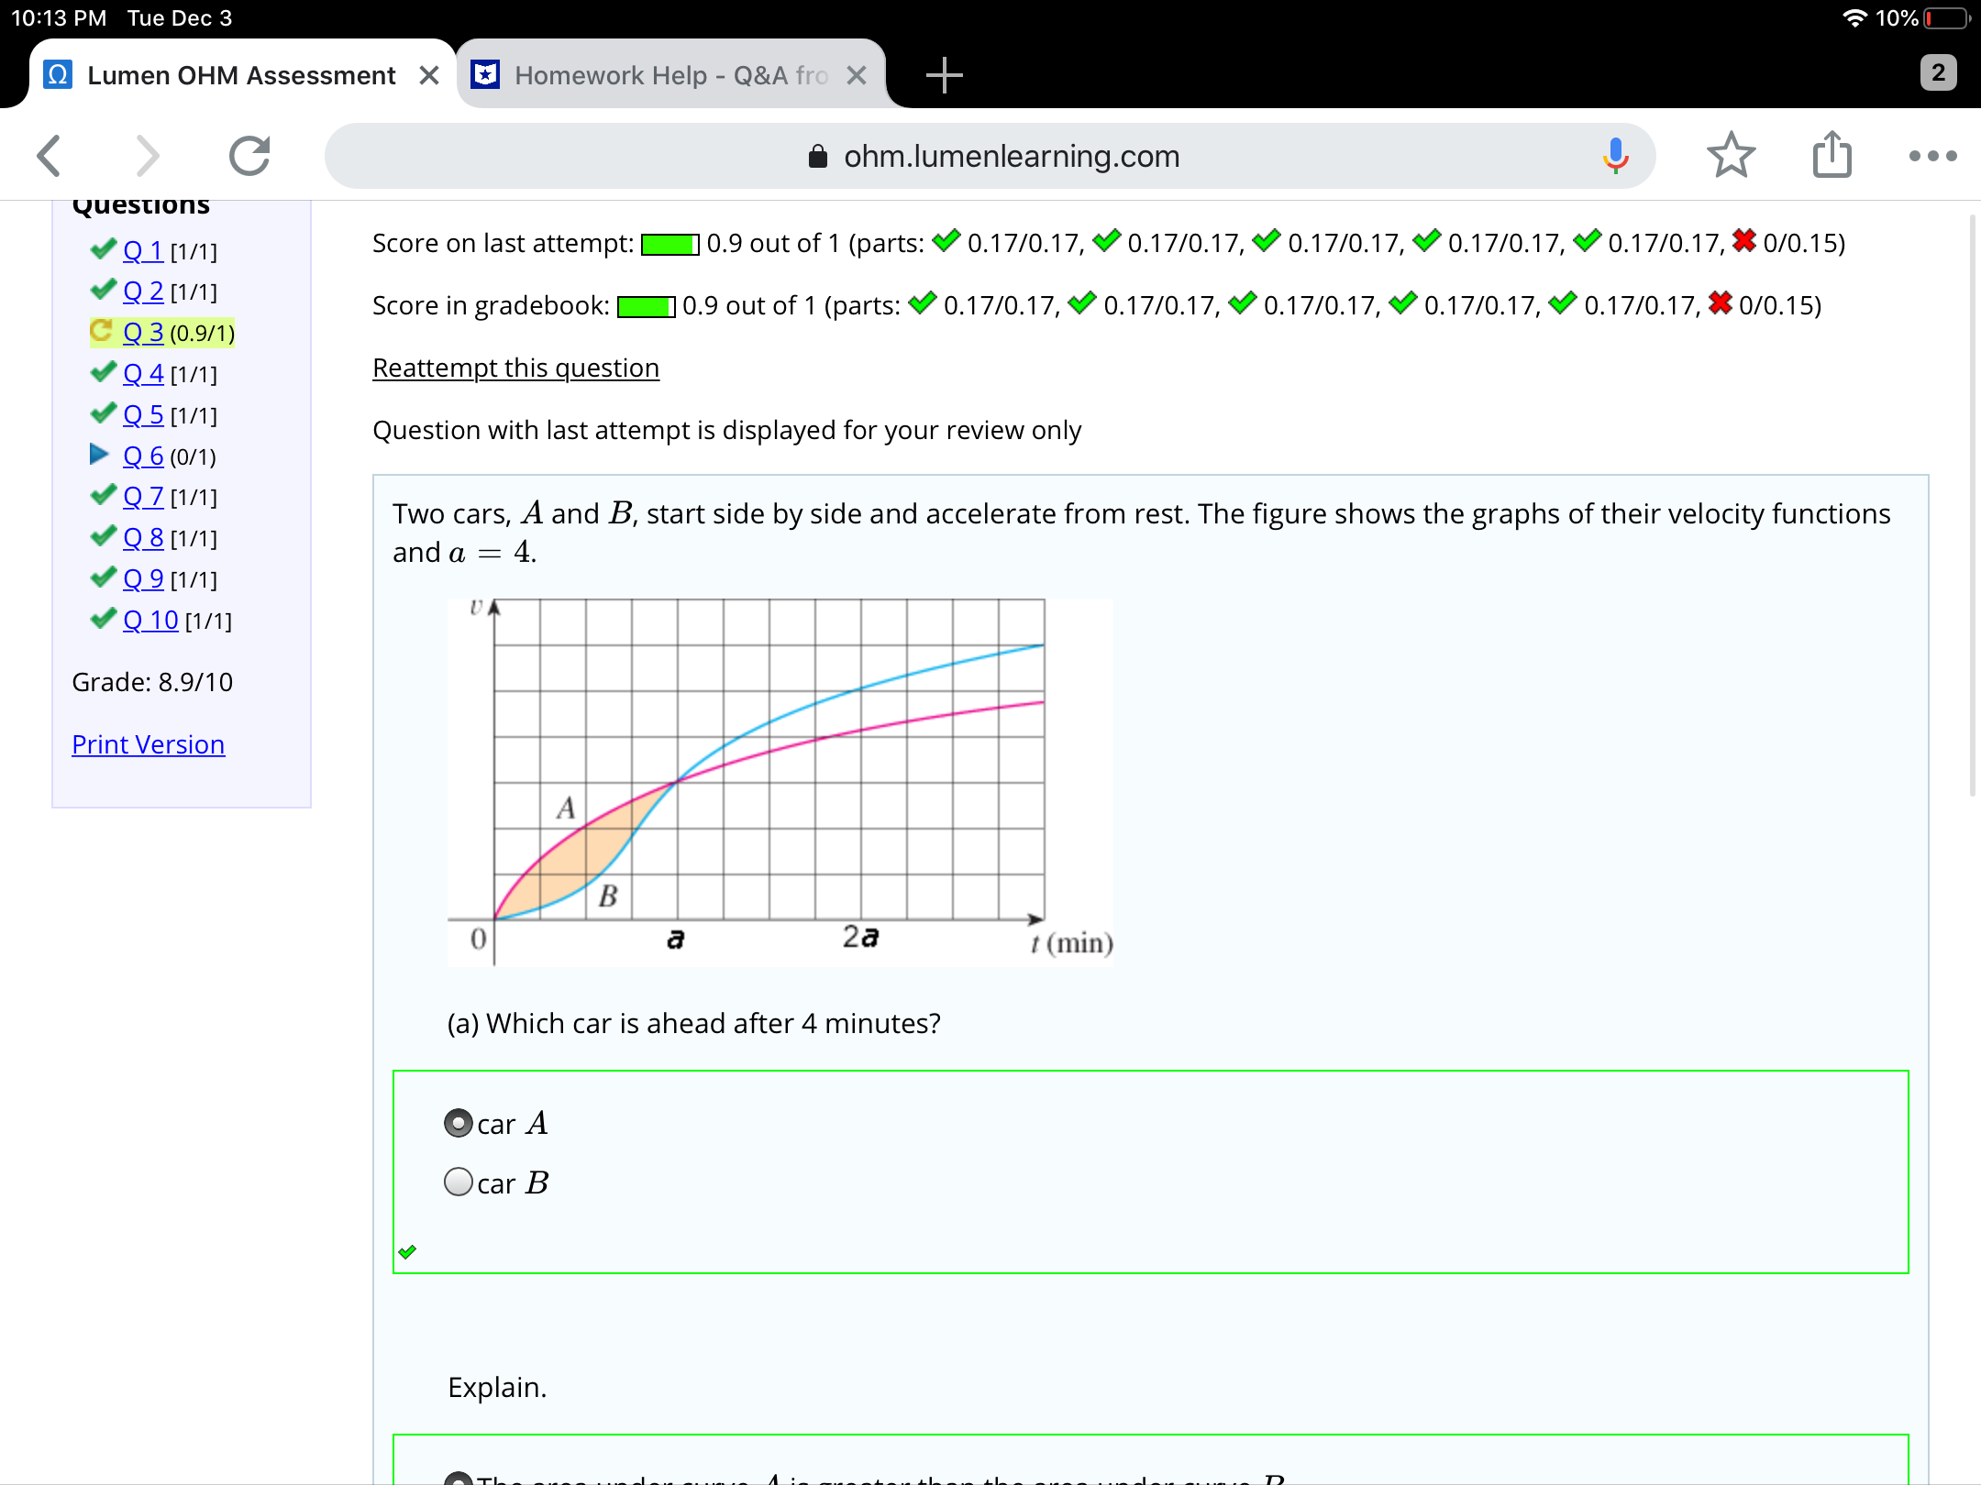Open Question 3 from the question list
The height and width of the screenshot is (1485, 1981).
coord(143,333)
